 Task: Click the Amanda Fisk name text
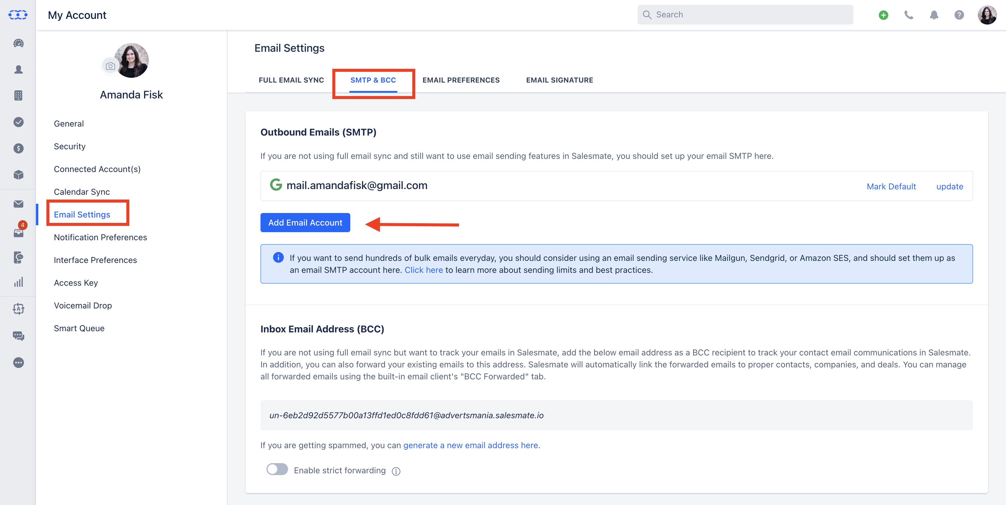[131, 95]
